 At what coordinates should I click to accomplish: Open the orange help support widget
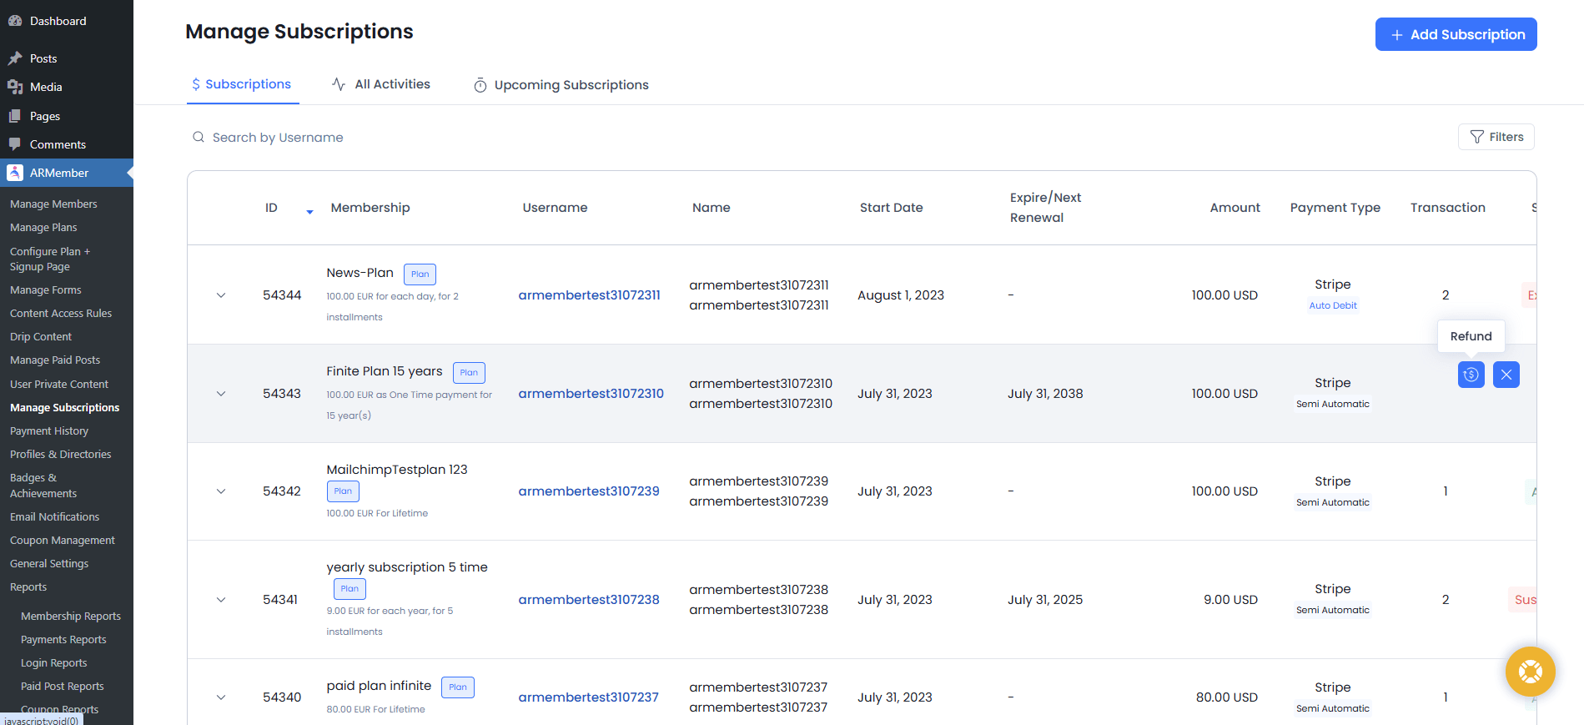click(x=1530, y=671)
